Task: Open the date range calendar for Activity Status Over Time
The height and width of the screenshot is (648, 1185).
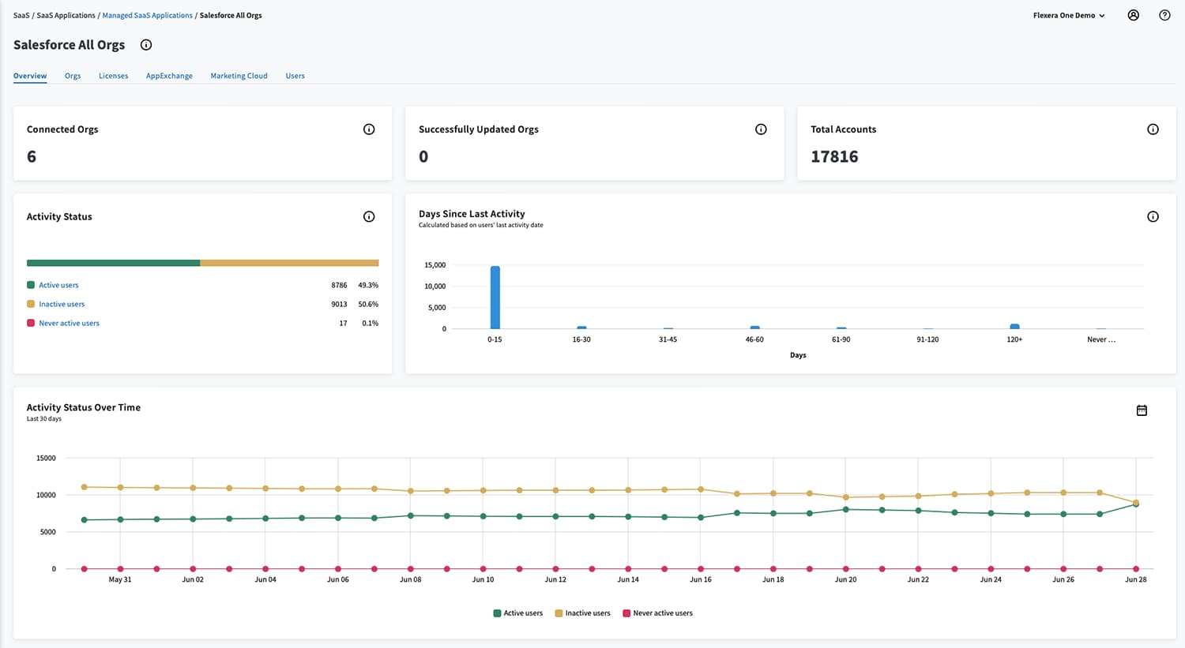Action: [x=1142, y=410]
